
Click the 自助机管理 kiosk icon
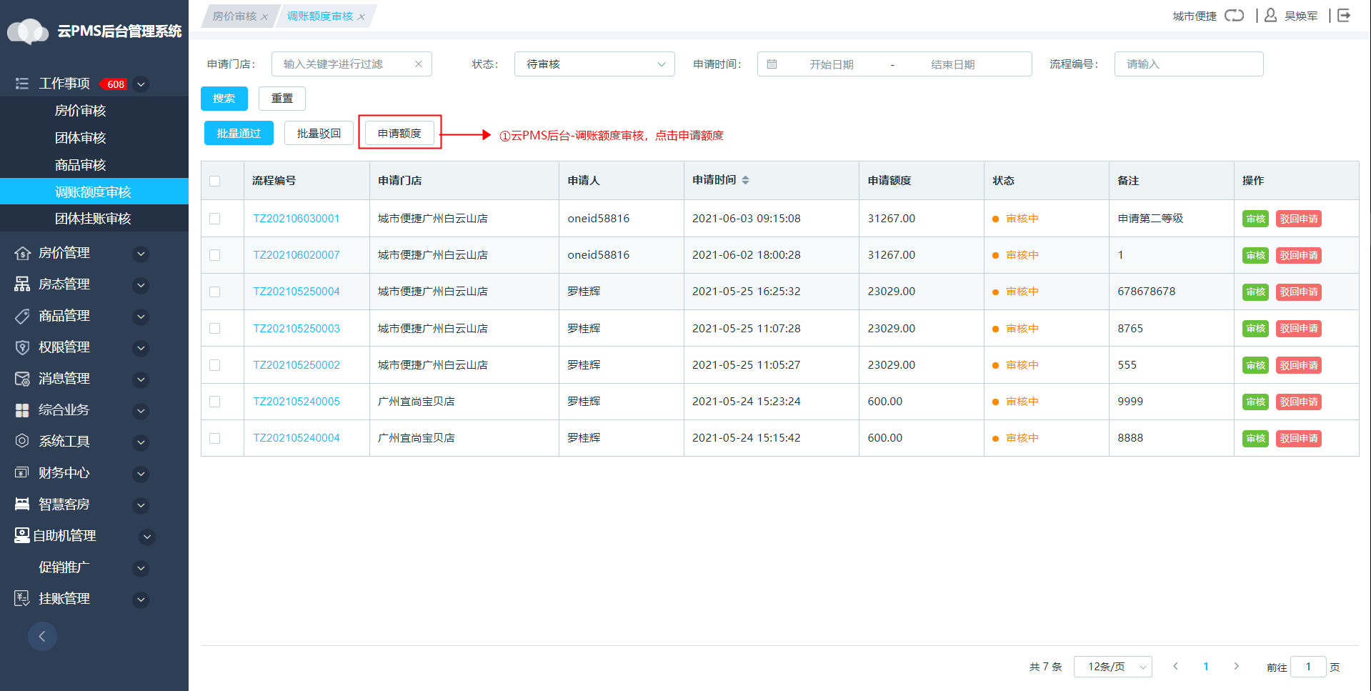22,535
